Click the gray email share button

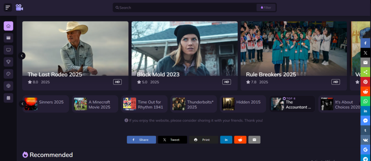[x=254, y=140]
